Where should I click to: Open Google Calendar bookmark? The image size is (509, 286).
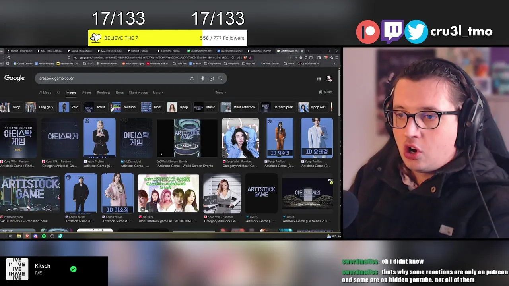(23, 64)
